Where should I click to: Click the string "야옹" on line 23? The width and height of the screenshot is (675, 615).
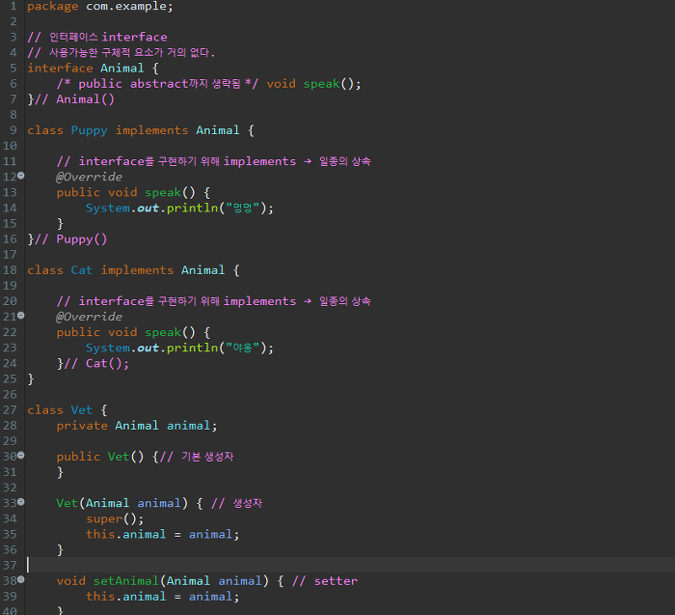pos(243,348)
